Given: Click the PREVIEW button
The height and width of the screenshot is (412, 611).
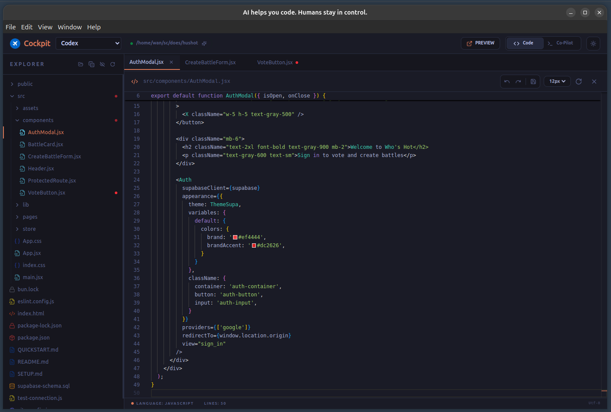Looking at the screenshot, I should (480, 43).
